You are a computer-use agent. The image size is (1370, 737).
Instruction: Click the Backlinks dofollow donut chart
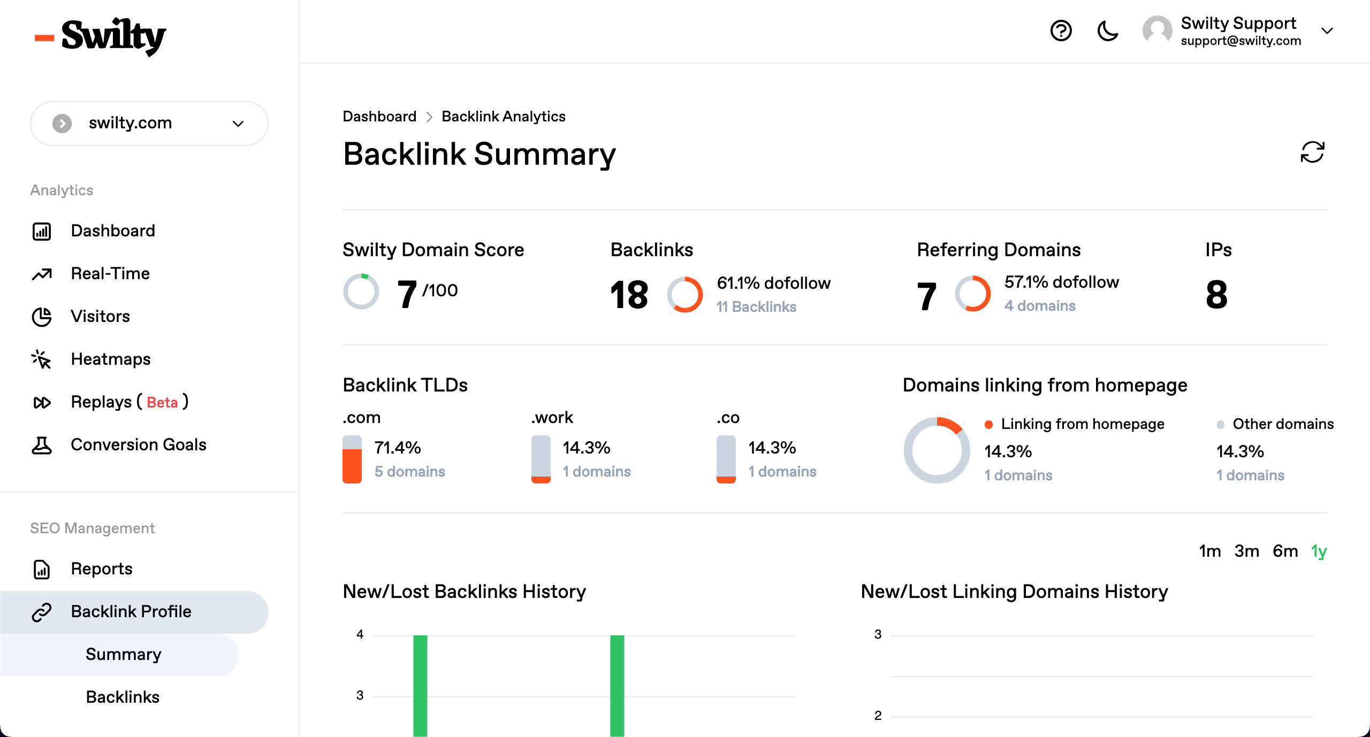[684, 294]
